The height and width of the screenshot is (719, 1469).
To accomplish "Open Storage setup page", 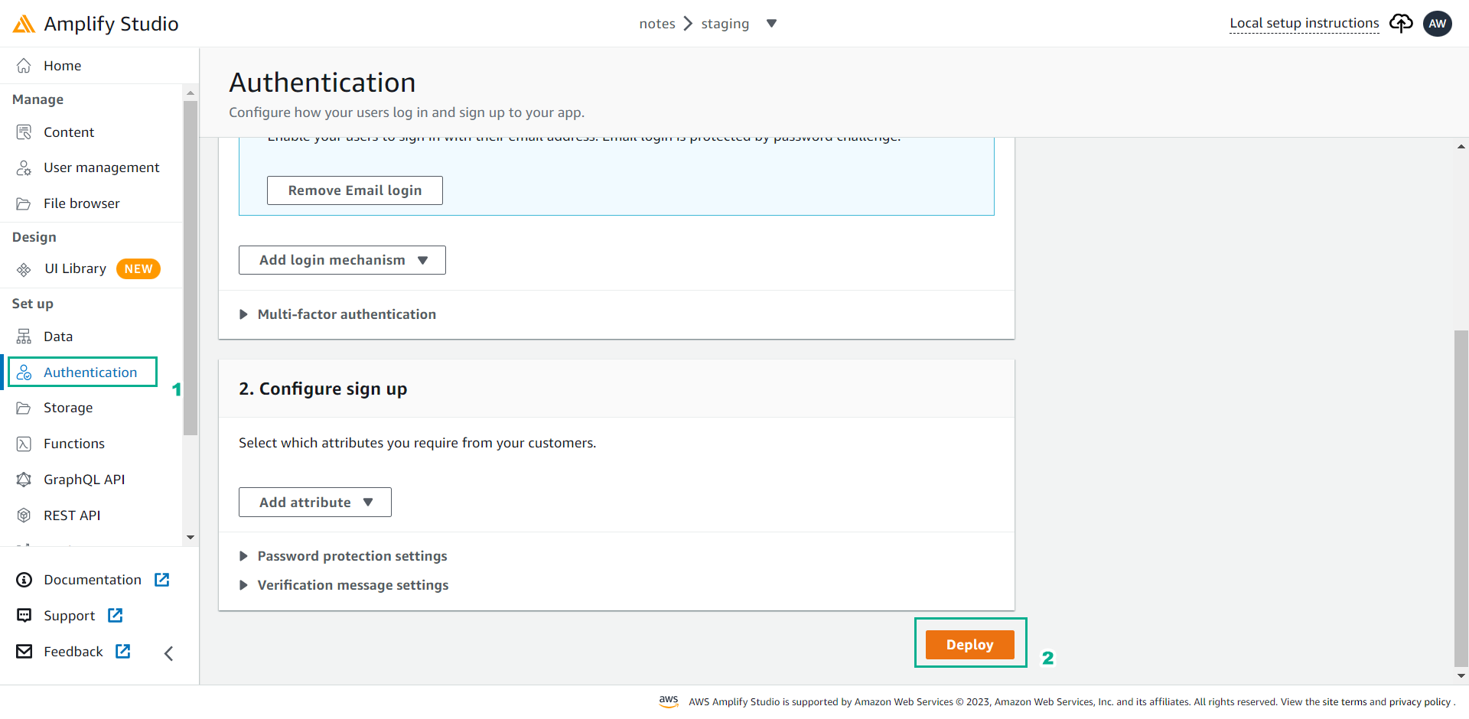I will 68,408.
